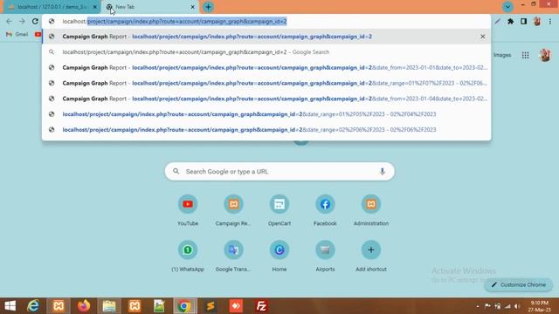The image size is (559, 314).
Task: Start voice search with microphone icon
Action: point(383,172)
